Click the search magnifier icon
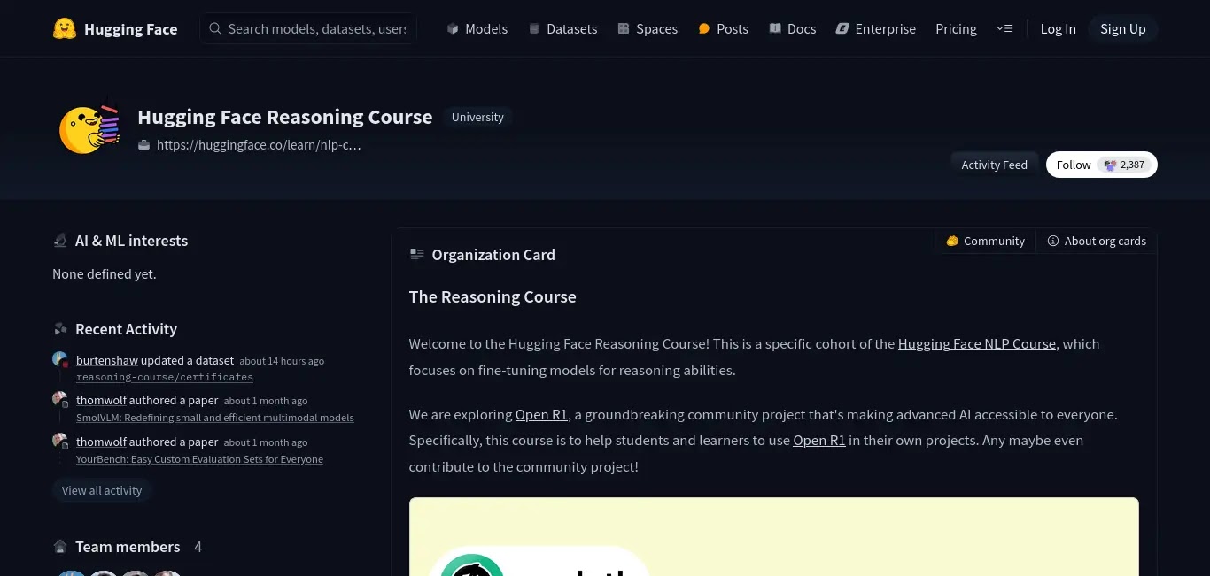Image resolution: width=1210 pixels, height=576 pixels. point(214,28)
